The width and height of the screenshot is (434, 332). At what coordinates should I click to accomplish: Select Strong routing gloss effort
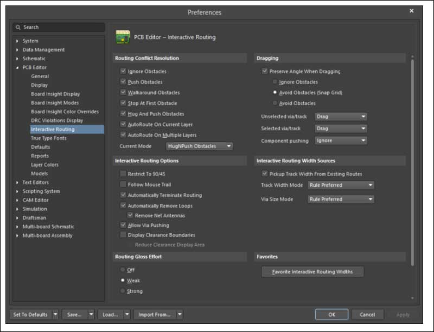pos(123,291)
